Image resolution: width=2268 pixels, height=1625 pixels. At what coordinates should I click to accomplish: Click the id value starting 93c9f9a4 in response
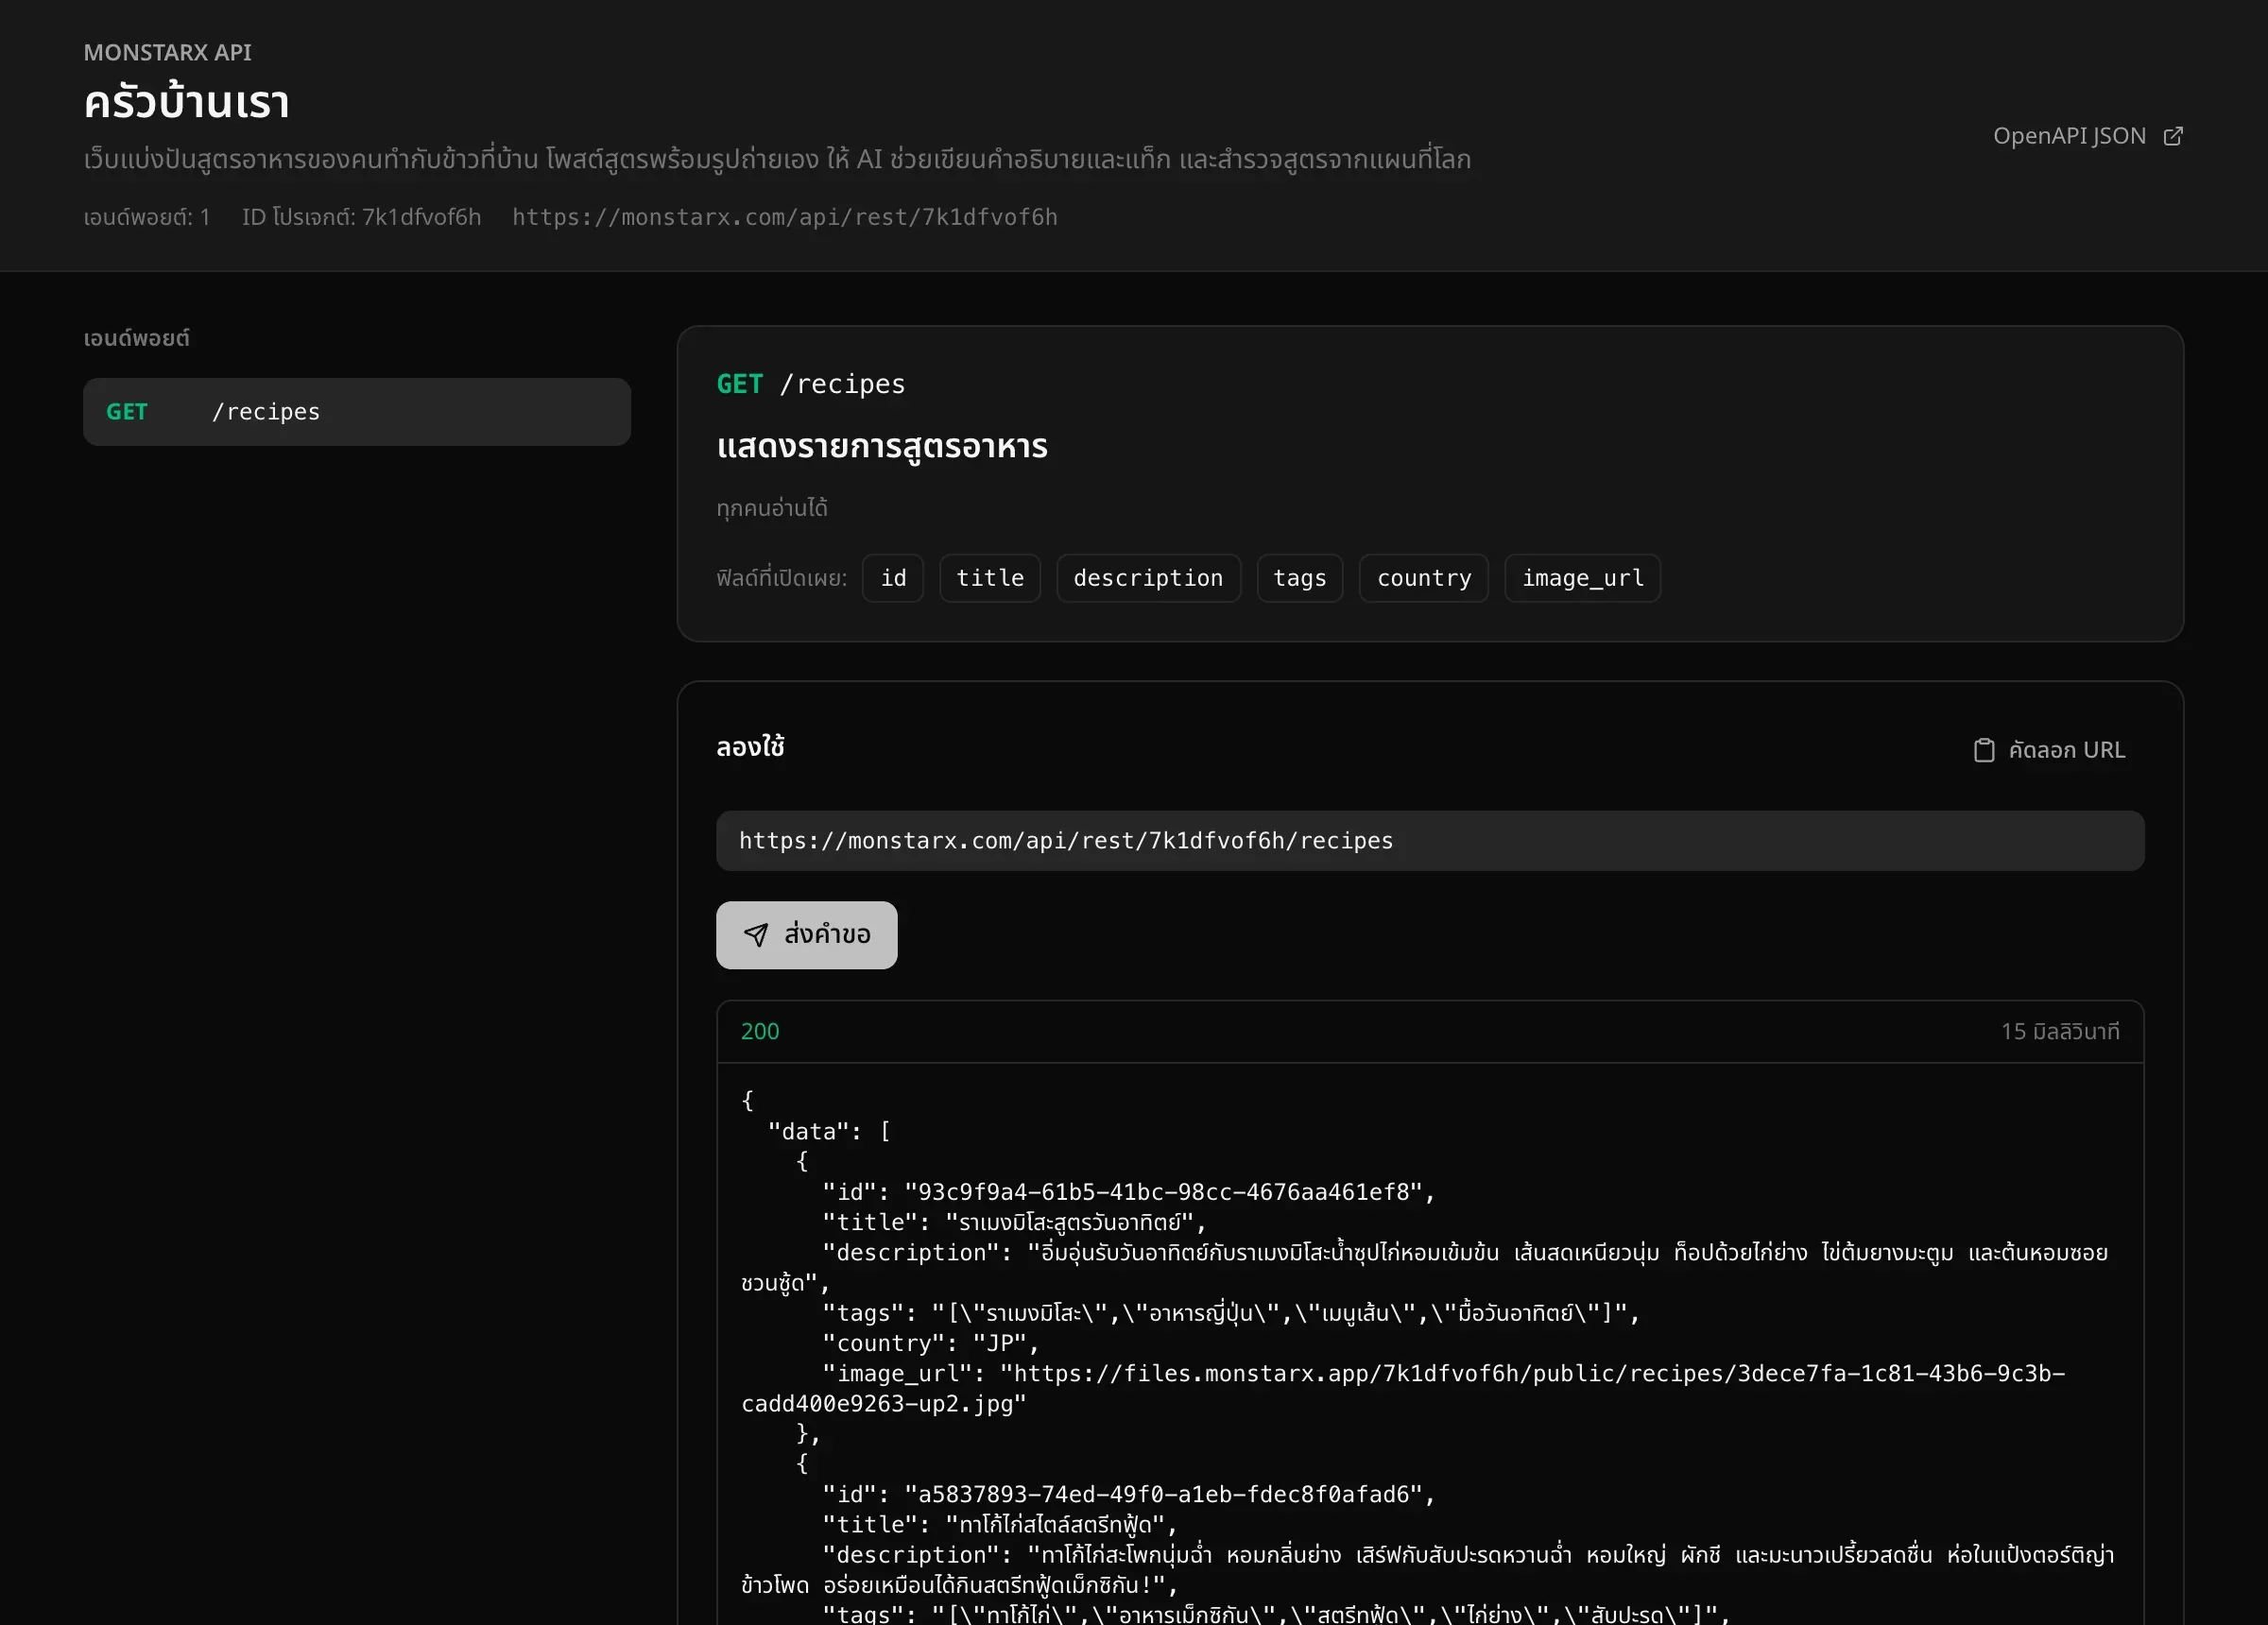(1162, 1192)
